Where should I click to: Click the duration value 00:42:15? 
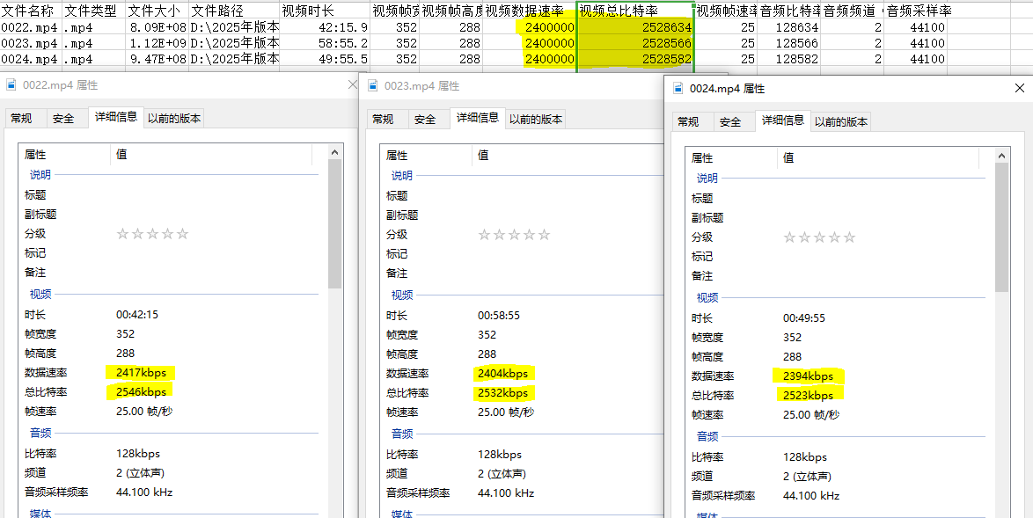coord(137,315)
